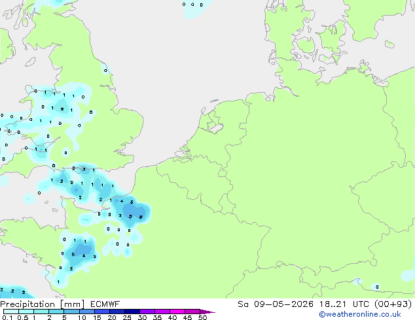Select the 5 mm blue legend swatch
Image resolution: width=415 pixels, height=320 pixels.
(71, 312)
